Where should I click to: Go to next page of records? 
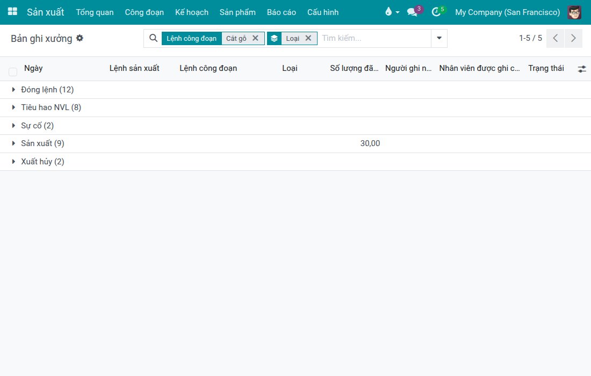point(573,38)
